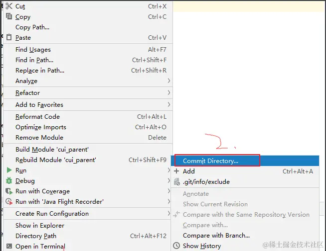Screen dimensions: 326x251
Task: Choose Show in Explorer entry
Action: click(x=40, y=226)
